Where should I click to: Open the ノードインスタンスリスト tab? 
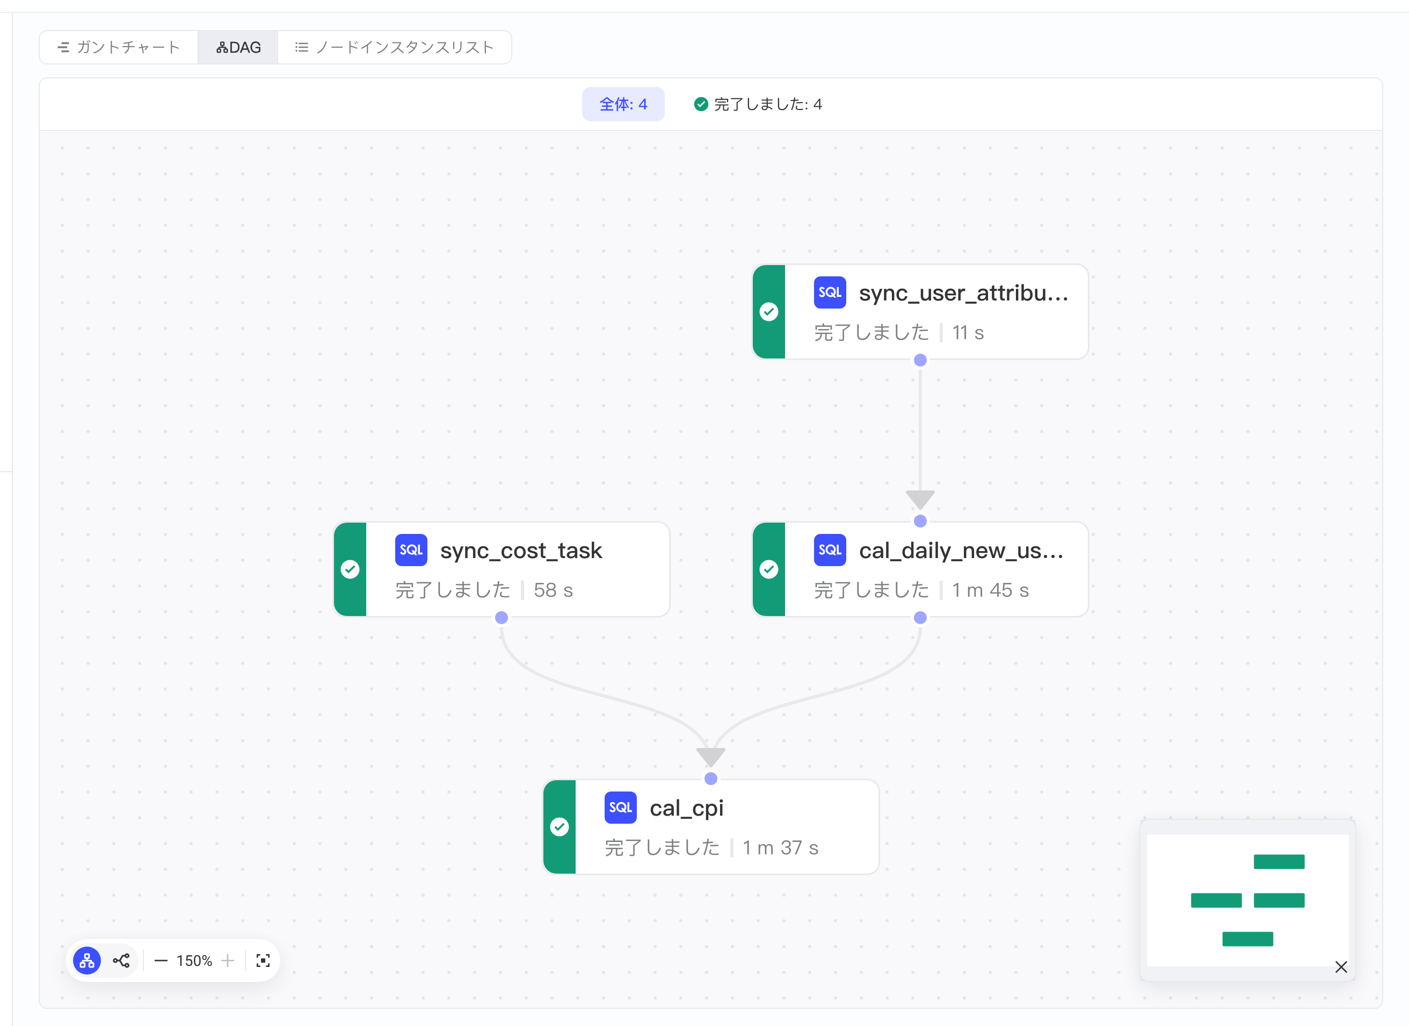[395, 47]
